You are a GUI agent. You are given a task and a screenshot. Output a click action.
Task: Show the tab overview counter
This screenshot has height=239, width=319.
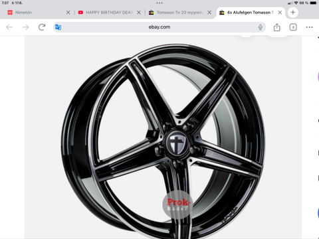pyautogui.click(x=293, y=27)
